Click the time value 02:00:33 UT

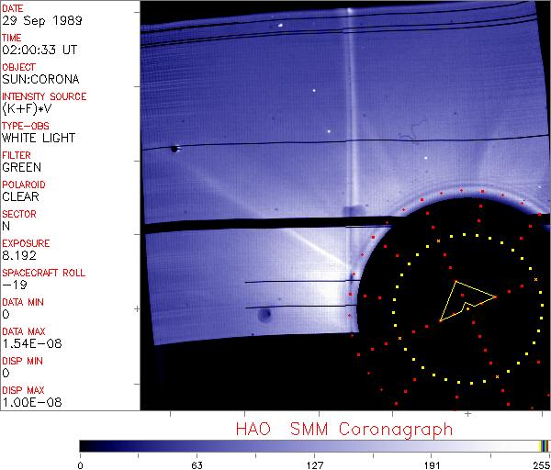coord(38,50)
